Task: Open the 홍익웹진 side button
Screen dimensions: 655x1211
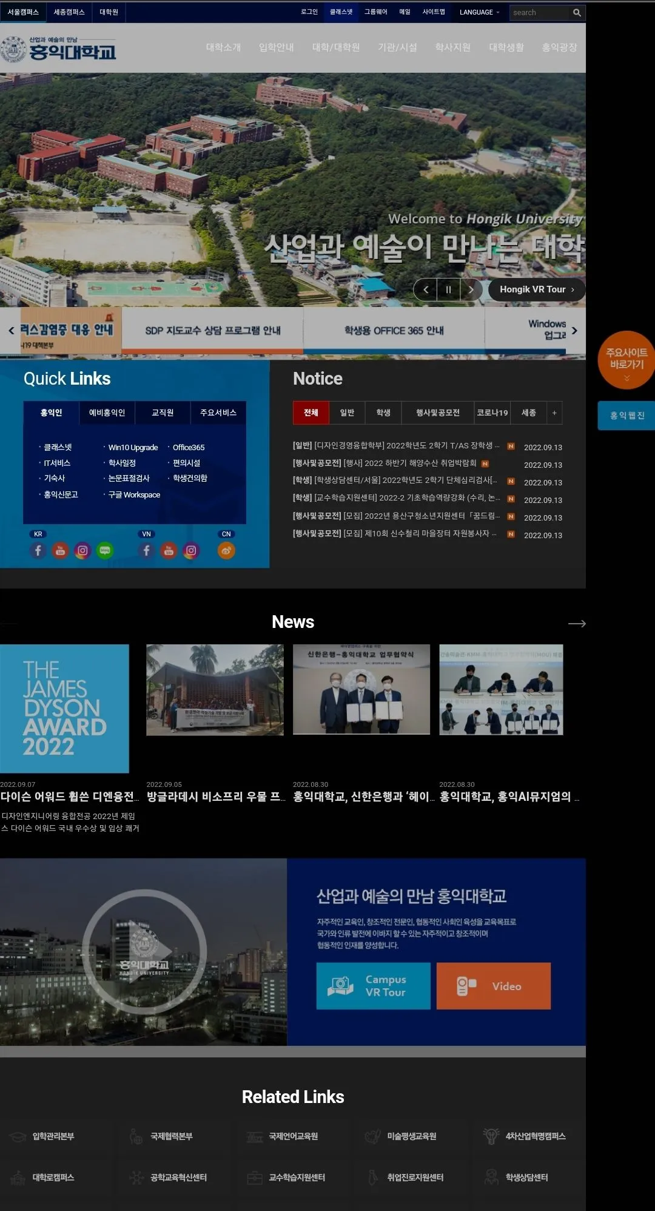Action: pos(626,416)
